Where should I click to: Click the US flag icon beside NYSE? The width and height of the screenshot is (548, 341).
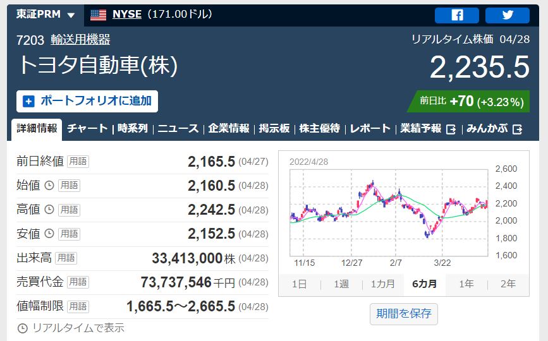[x=99, y=15]
